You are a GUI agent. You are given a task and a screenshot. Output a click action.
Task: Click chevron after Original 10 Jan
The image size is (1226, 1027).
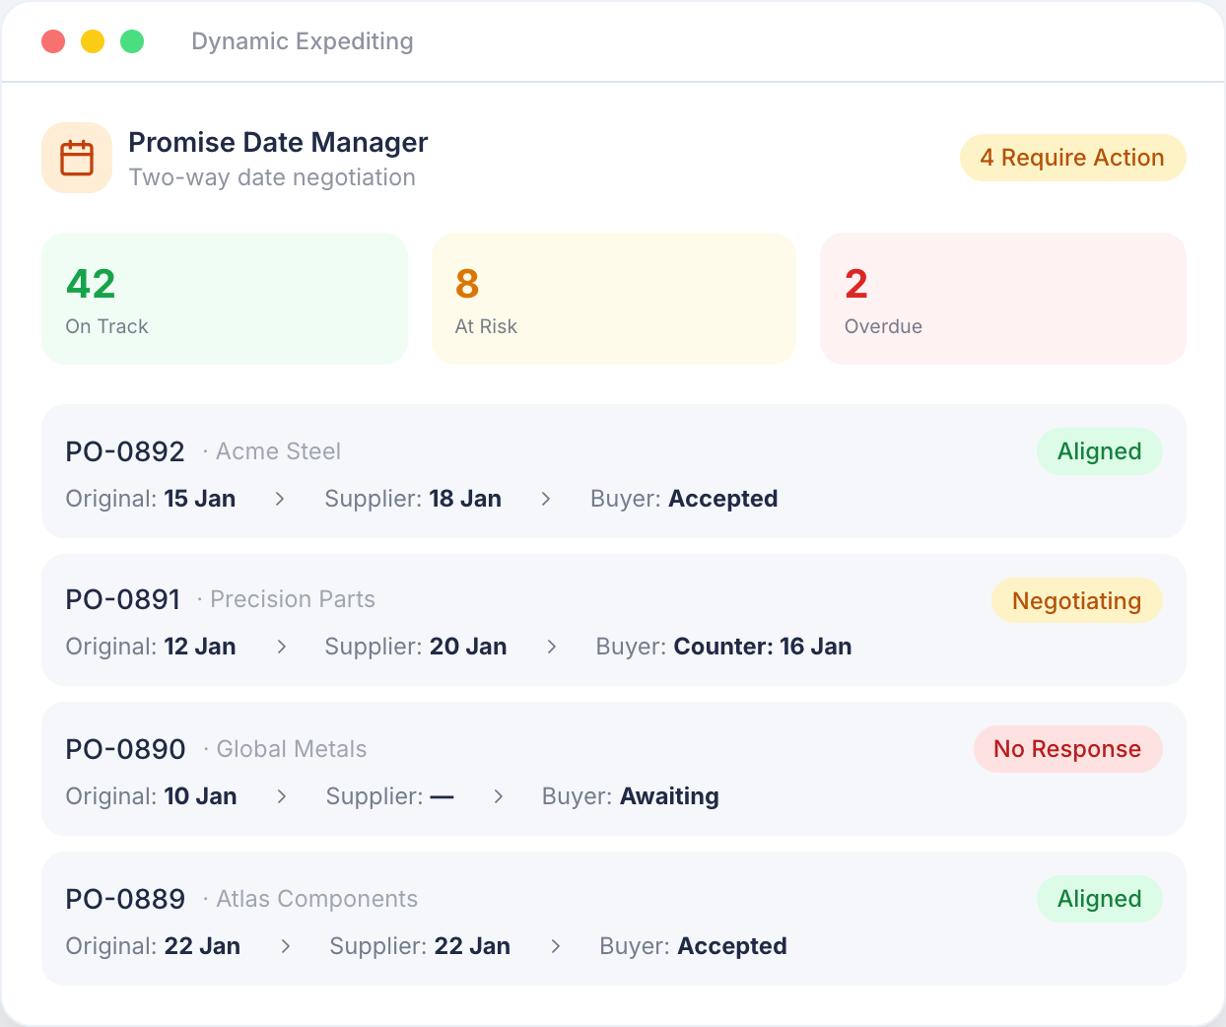[x=282, y=796]
